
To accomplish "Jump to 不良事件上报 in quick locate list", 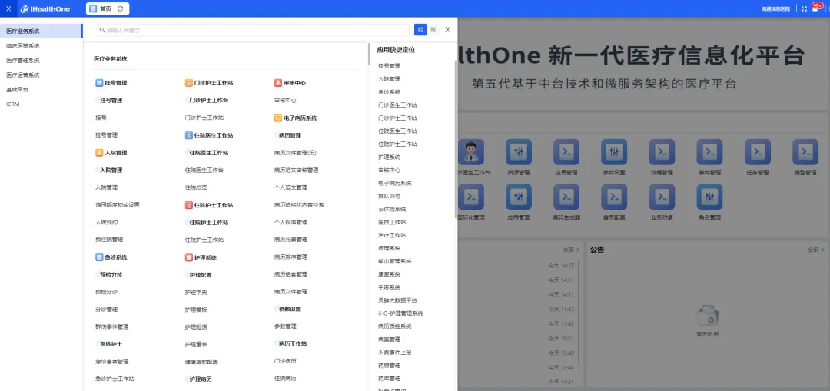I will point(395,353).
